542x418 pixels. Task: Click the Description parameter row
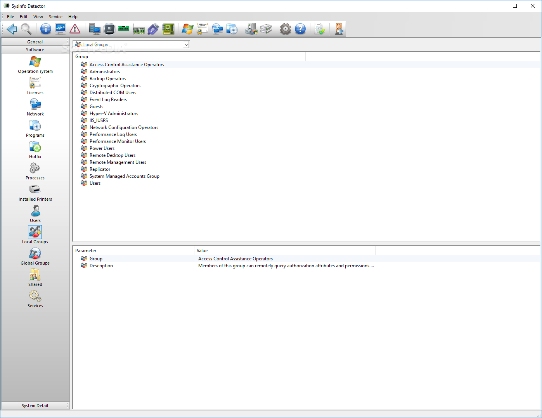click(306, 266)
